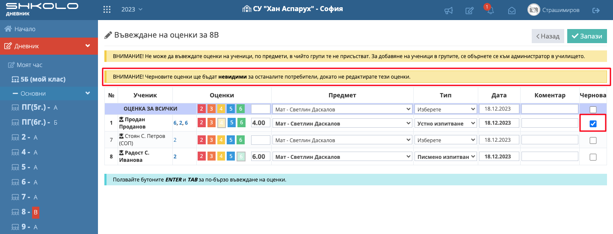Click the edit note icon in header
Viewport: 613px width, 234px height.
(469, 10)
